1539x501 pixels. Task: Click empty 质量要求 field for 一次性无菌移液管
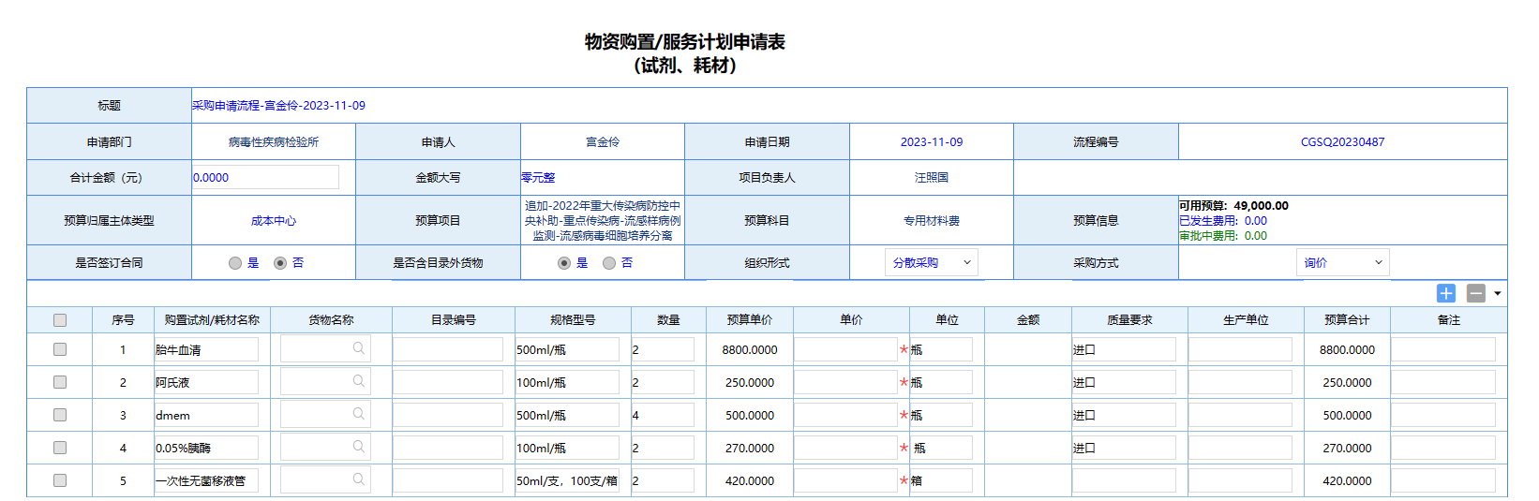[1124, 480]
